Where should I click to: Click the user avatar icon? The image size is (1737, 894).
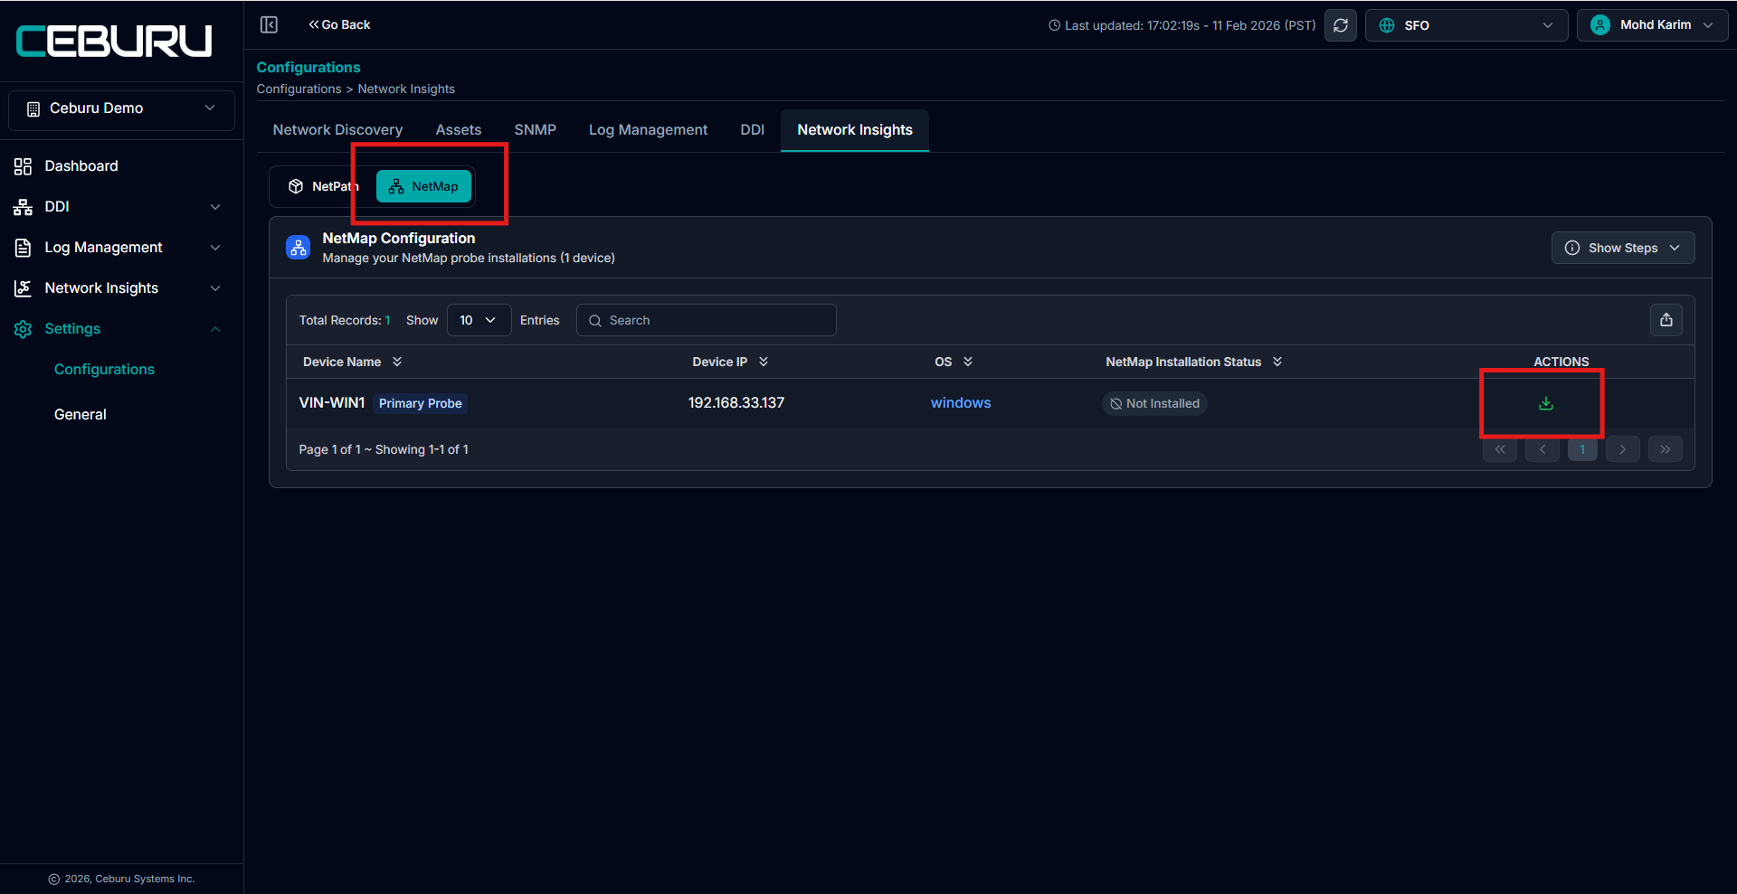(x=1600, y=25)
